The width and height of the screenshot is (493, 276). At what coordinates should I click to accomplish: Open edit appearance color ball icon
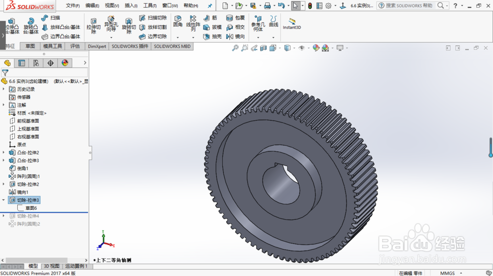(x=316, y=48)
